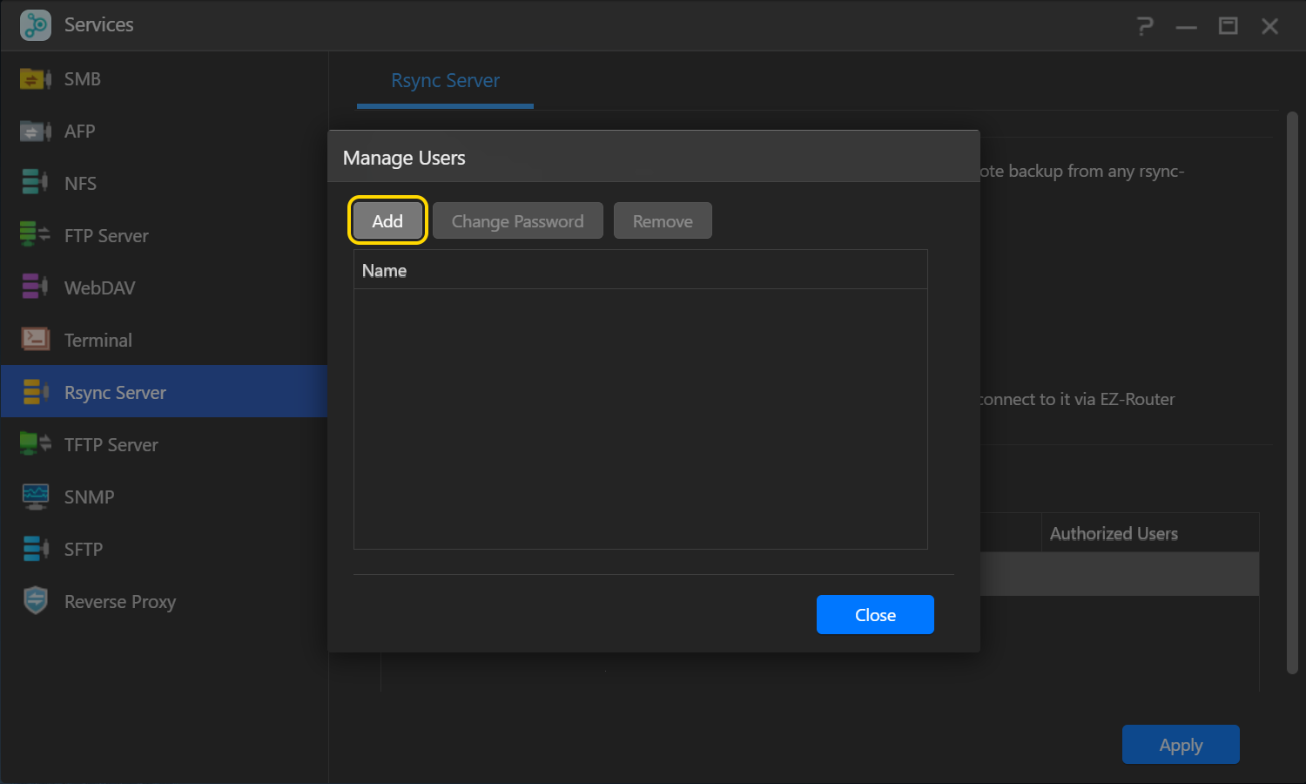Viewport: 1306px width, 784px height.
Task: Open help with the question mark icon
Action: [1145, 26]
